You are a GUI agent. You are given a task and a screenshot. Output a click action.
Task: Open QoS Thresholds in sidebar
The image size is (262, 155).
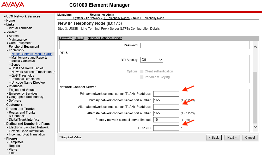[23, 76]
